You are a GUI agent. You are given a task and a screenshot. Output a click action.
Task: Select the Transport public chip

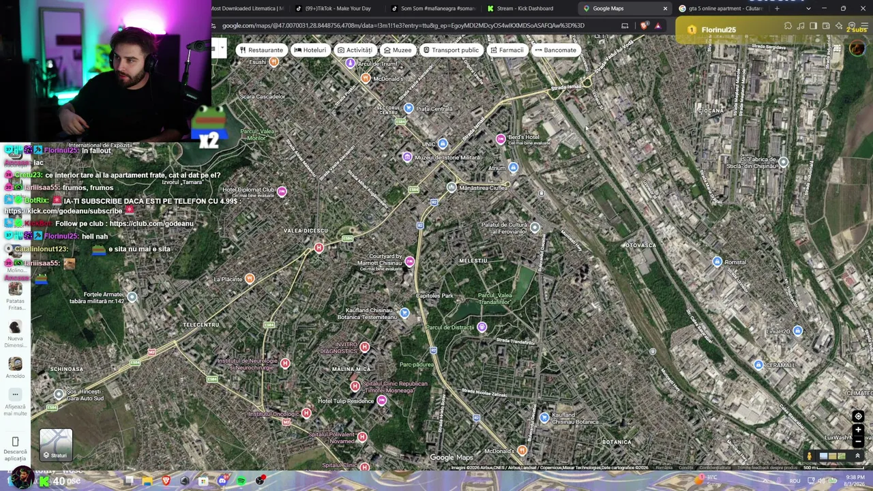pos(451,50)
